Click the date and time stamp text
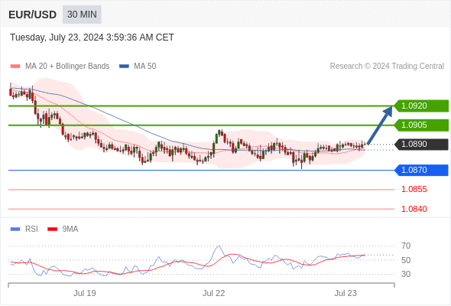The image size is (451, 306). [x=92, y=37]
